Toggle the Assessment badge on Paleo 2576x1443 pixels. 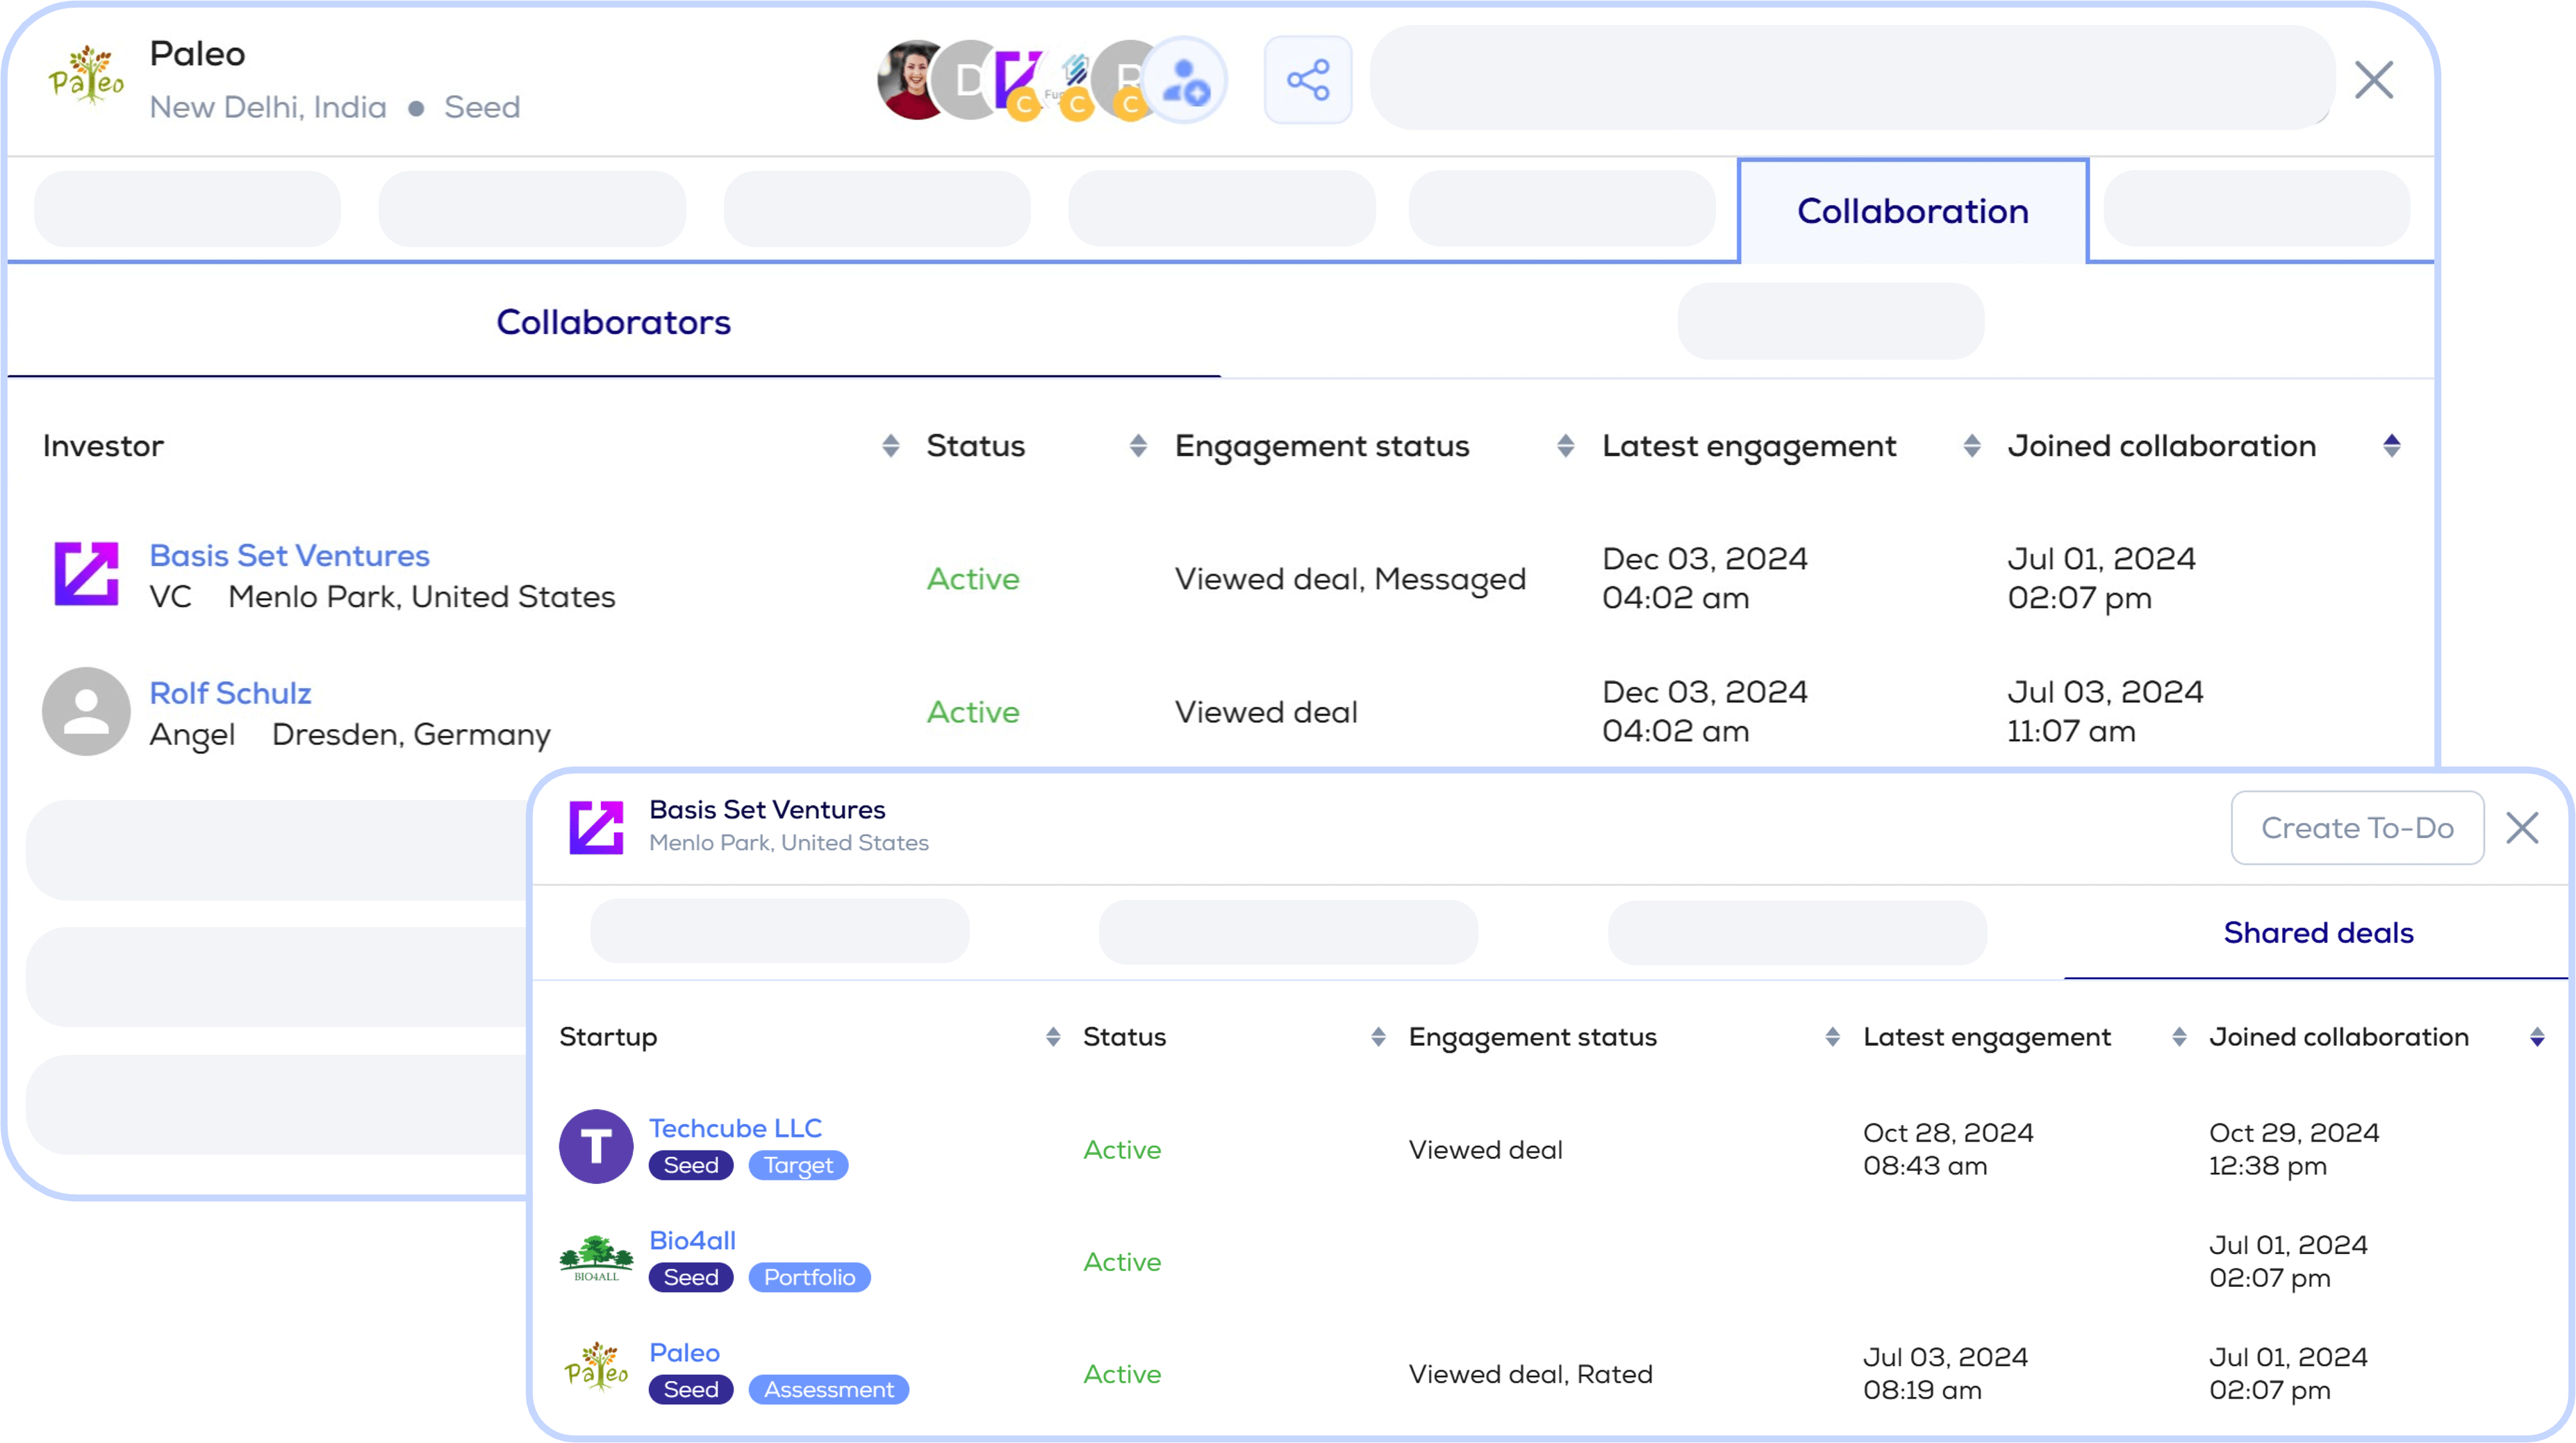pyautogui.click(x=826, y=1388)
